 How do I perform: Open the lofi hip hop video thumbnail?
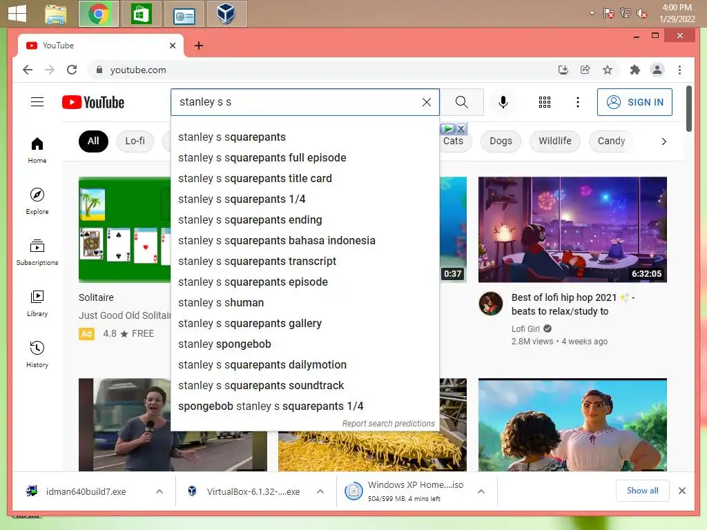coord(572,229)
